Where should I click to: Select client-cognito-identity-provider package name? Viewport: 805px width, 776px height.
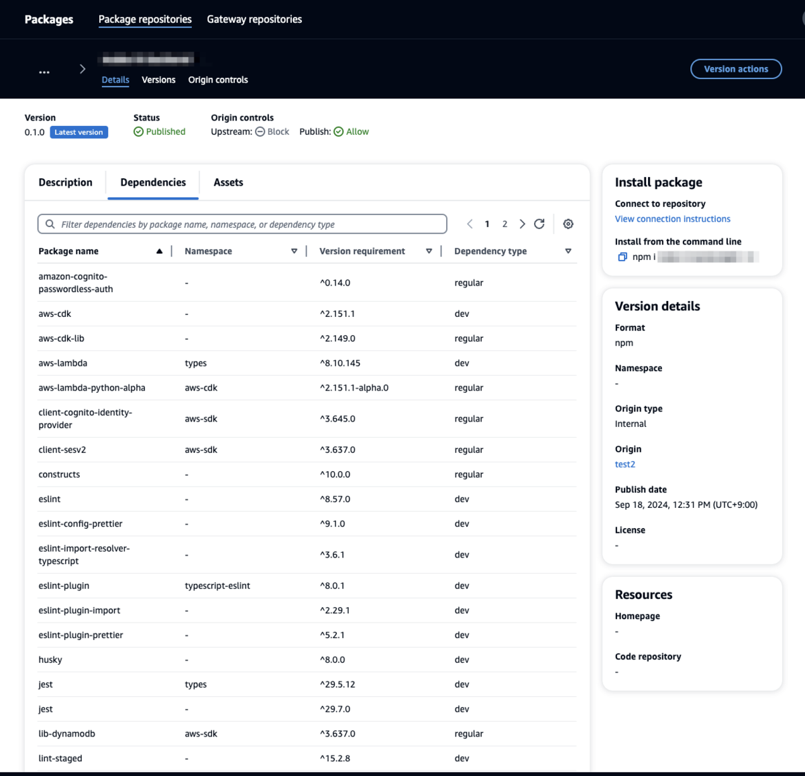(x=85, y=419)
